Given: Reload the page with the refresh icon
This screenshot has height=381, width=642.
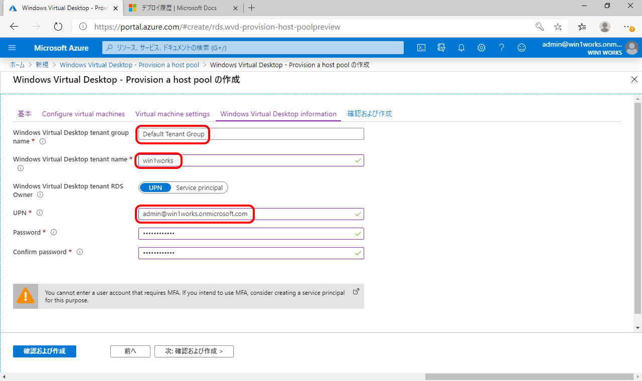Looking at the screenshot, I should (58, 27).
